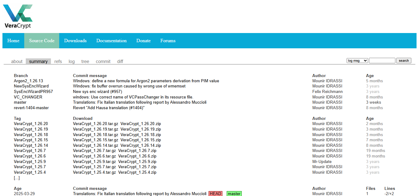Open the VeraCrypt_1.25.4 tag

point(30,172)
